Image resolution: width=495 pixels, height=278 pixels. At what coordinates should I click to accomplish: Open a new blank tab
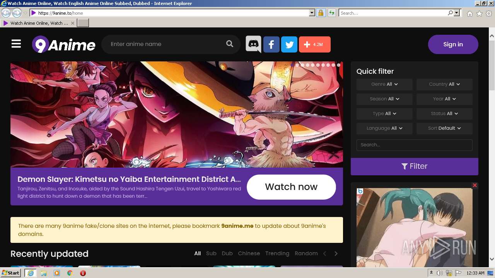point(83,23)
